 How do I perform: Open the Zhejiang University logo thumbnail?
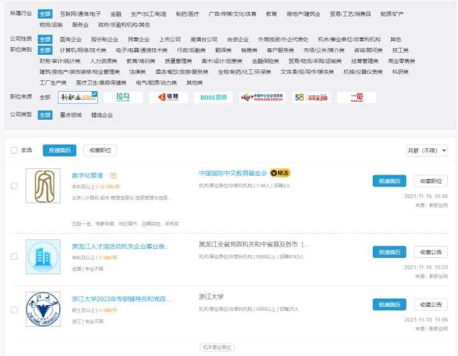[43, 309]
